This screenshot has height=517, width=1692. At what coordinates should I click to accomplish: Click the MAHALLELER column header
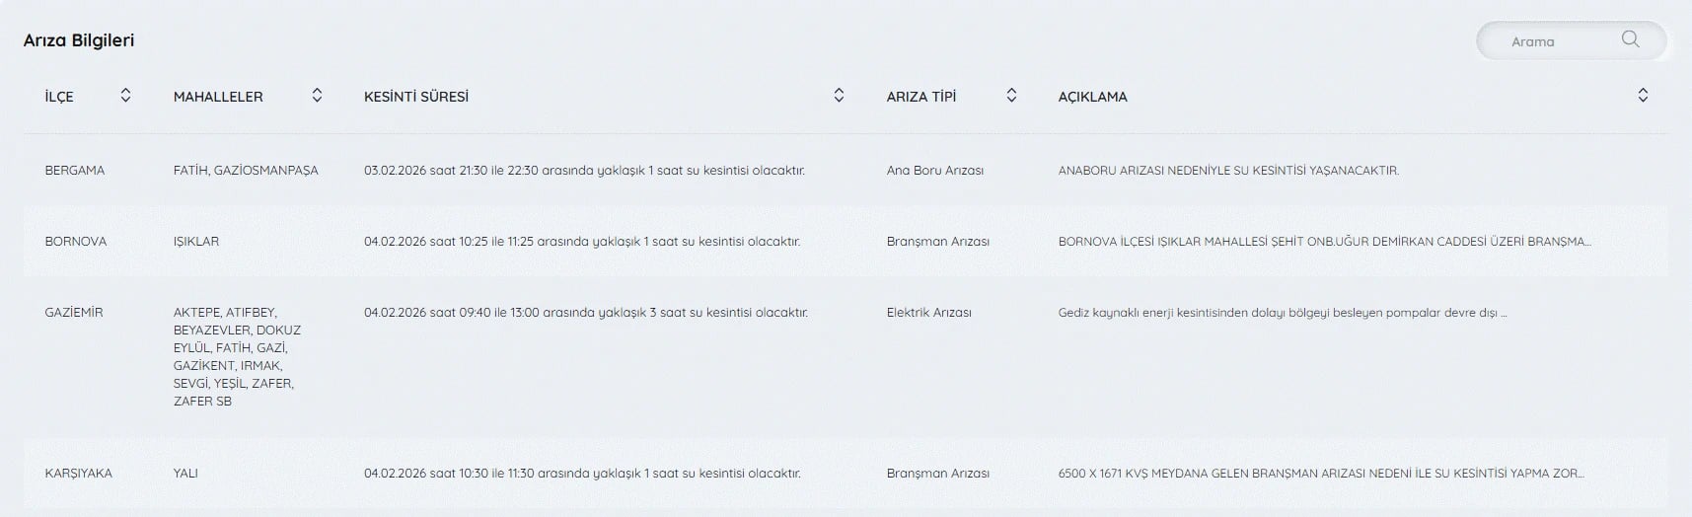coord(218,97)
